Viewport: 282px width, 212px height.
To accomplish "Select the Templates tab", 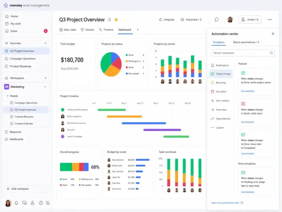I will point(218,42).
